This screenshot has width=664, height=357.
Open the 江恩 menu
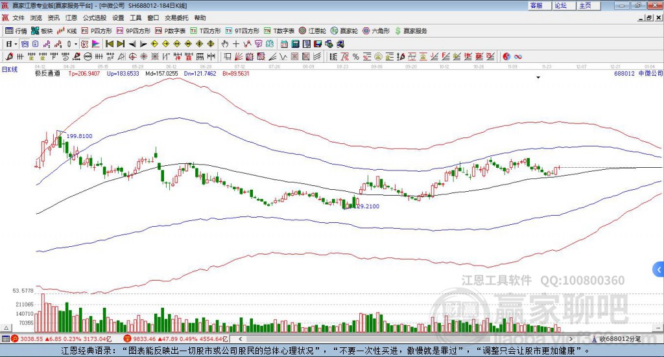(x=71, y=17)
